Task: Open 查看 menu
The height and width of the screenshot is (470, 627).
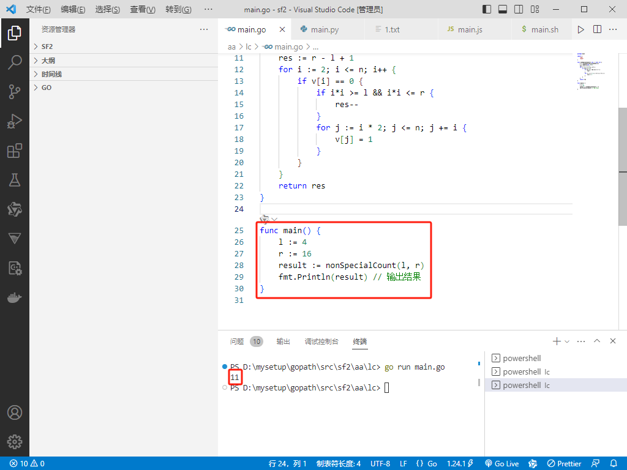Action: coord(142,9)
